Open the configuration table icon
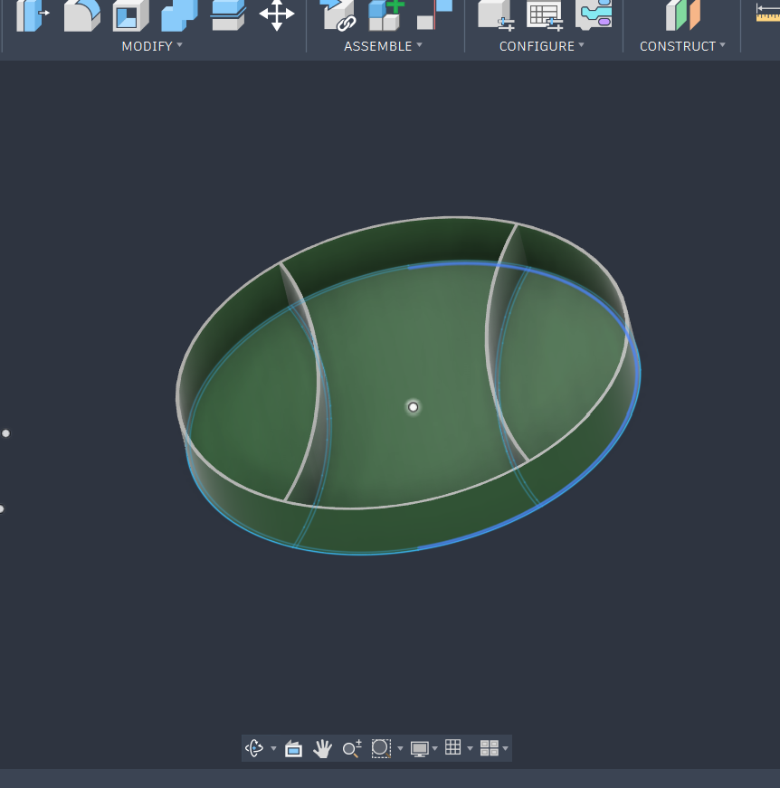This screenshot has width=780, height=788. (545, 15)
